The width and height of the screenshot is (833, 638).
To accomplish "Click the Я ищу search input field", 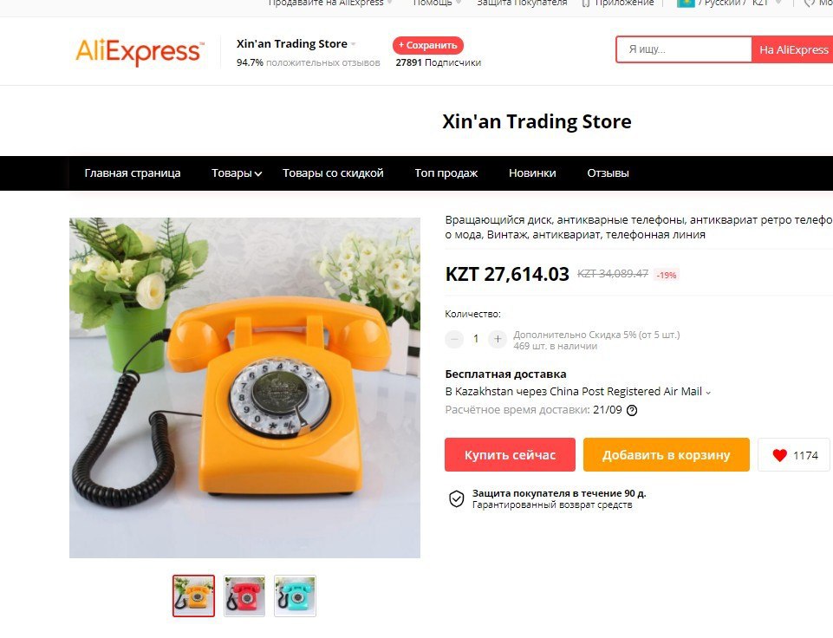I will 684,49.
